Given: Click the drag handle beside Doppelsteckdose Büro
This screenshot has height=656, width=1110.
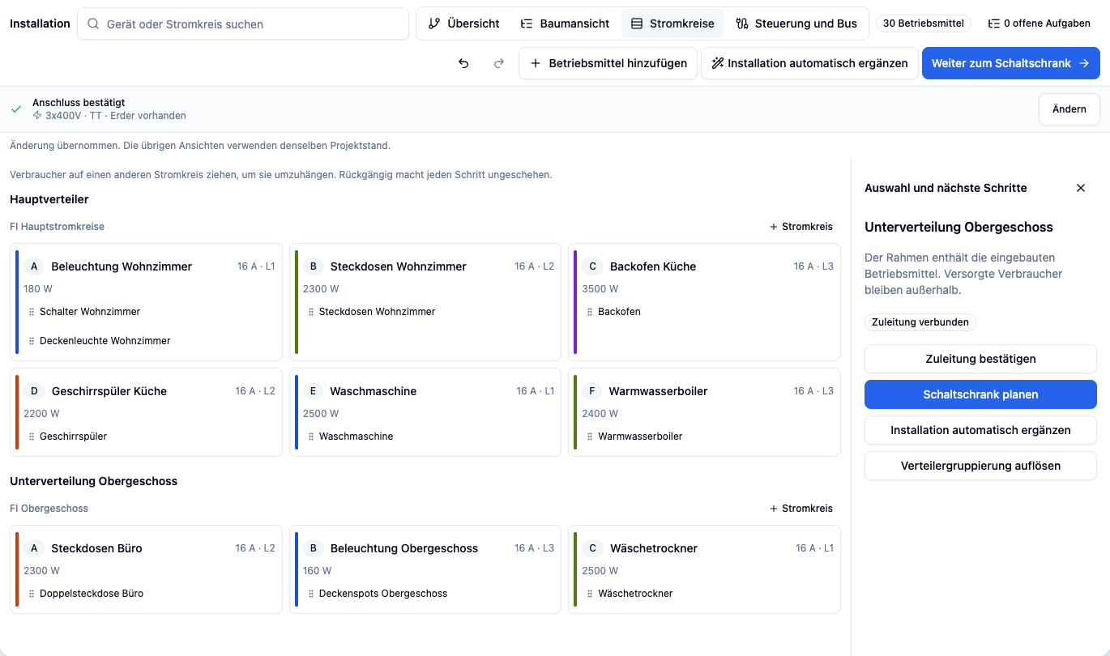Looking at the screenshot, I should [x=32, y=594].
